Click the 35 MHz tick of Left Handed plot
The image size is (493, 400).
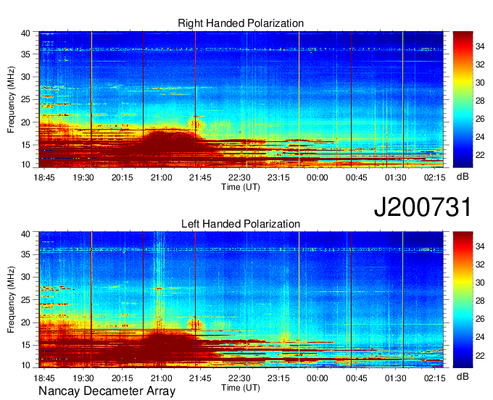pos(26,254)
